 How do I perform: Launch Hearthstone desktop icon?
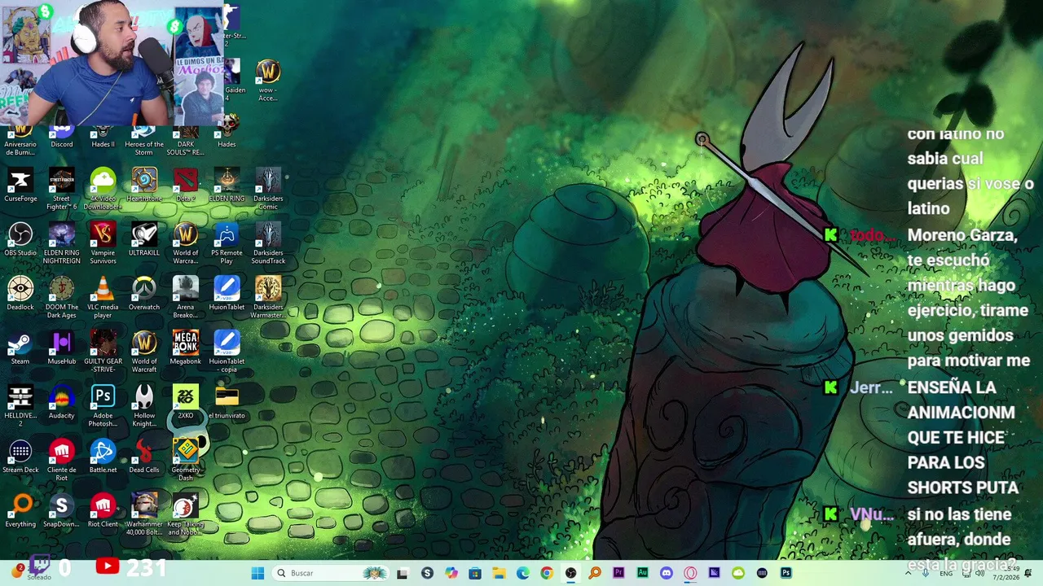(x=144, y=186)
